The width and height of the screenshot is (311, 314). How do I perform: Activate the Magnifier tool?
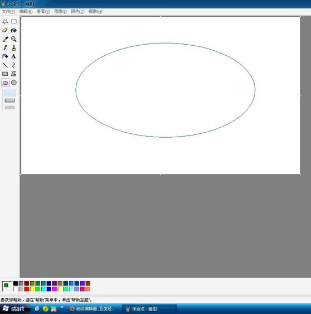pyautogui.click(x=14, y=39)
